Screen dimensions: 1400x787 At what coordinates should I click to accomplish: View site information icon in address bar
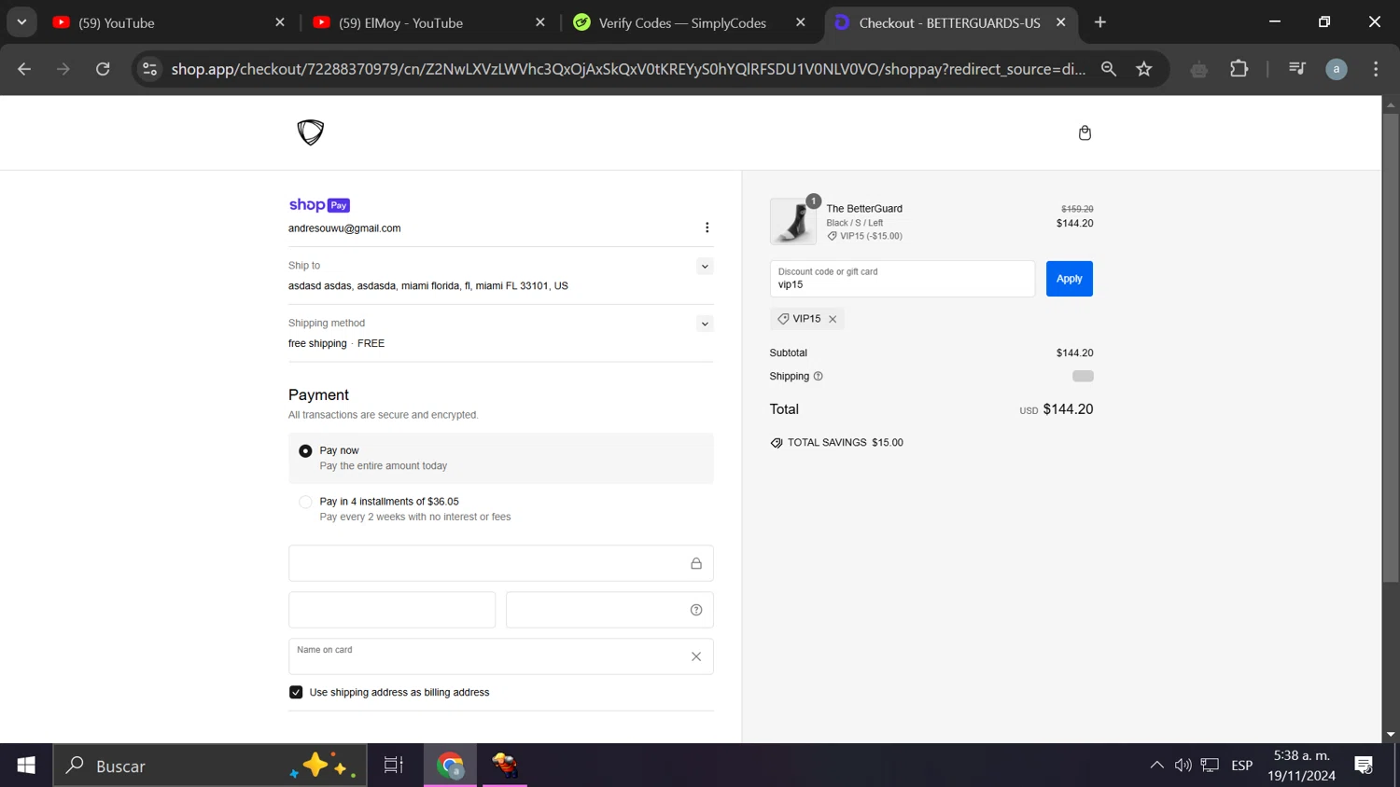click(x=149, y=69)
